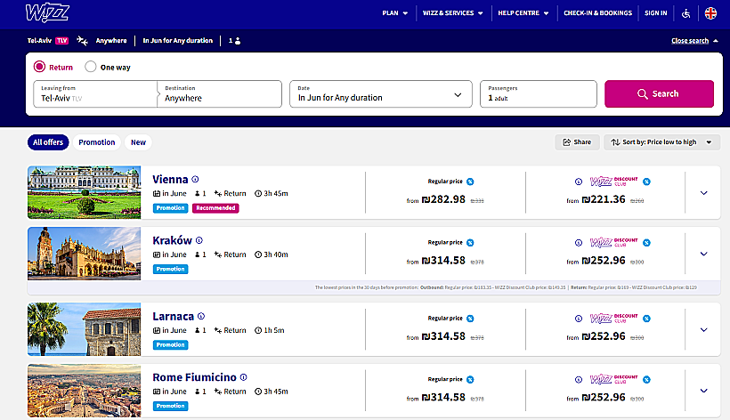730x420 pixels.
Task: Click the Larnaca destination thumbnail
Action: coord(84,329)
